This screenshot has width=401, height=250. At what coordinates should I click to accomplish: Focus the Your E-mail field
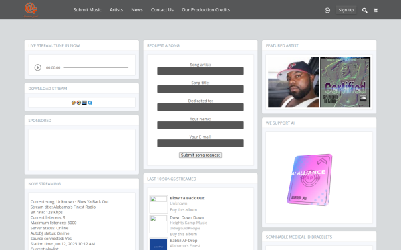pyautogui.click(x=200, y=143)
